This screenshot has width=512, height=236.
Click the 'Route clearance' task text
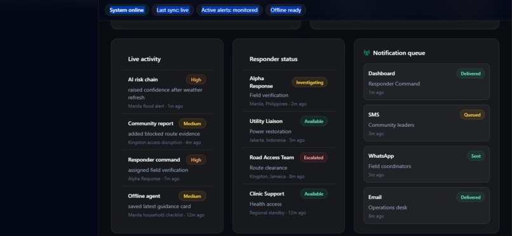pos(269,168)
